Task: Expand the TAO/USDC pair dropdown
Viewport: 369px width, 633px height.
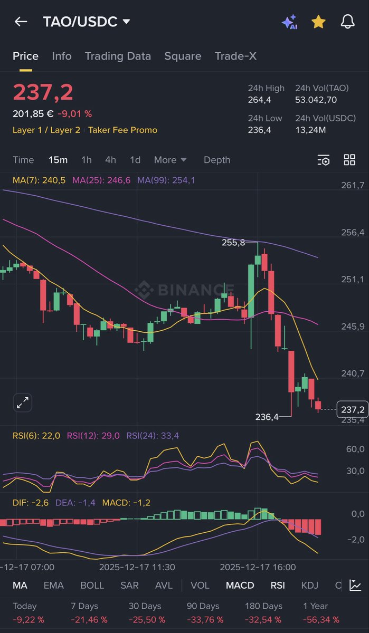Action: click(x=87, y=22)
